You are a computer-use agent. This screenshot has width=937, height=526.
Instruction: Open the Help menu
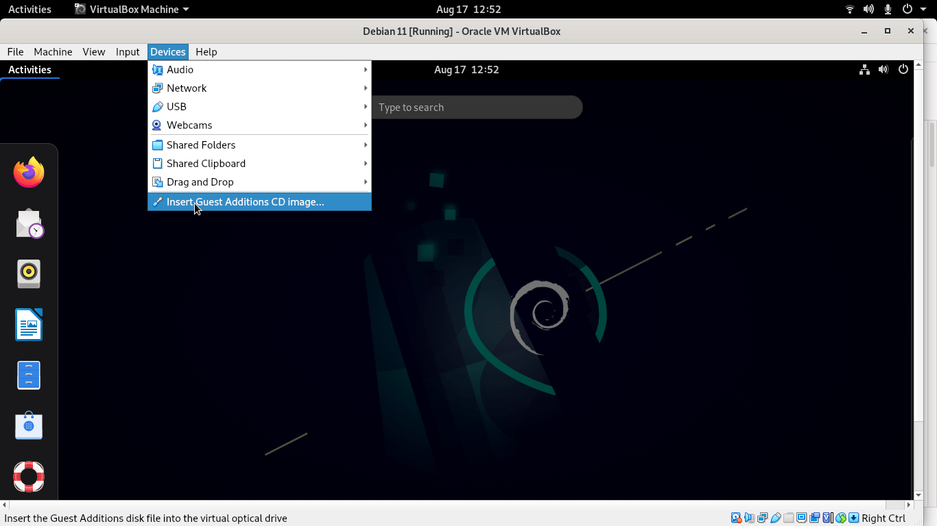click(206, 51)
